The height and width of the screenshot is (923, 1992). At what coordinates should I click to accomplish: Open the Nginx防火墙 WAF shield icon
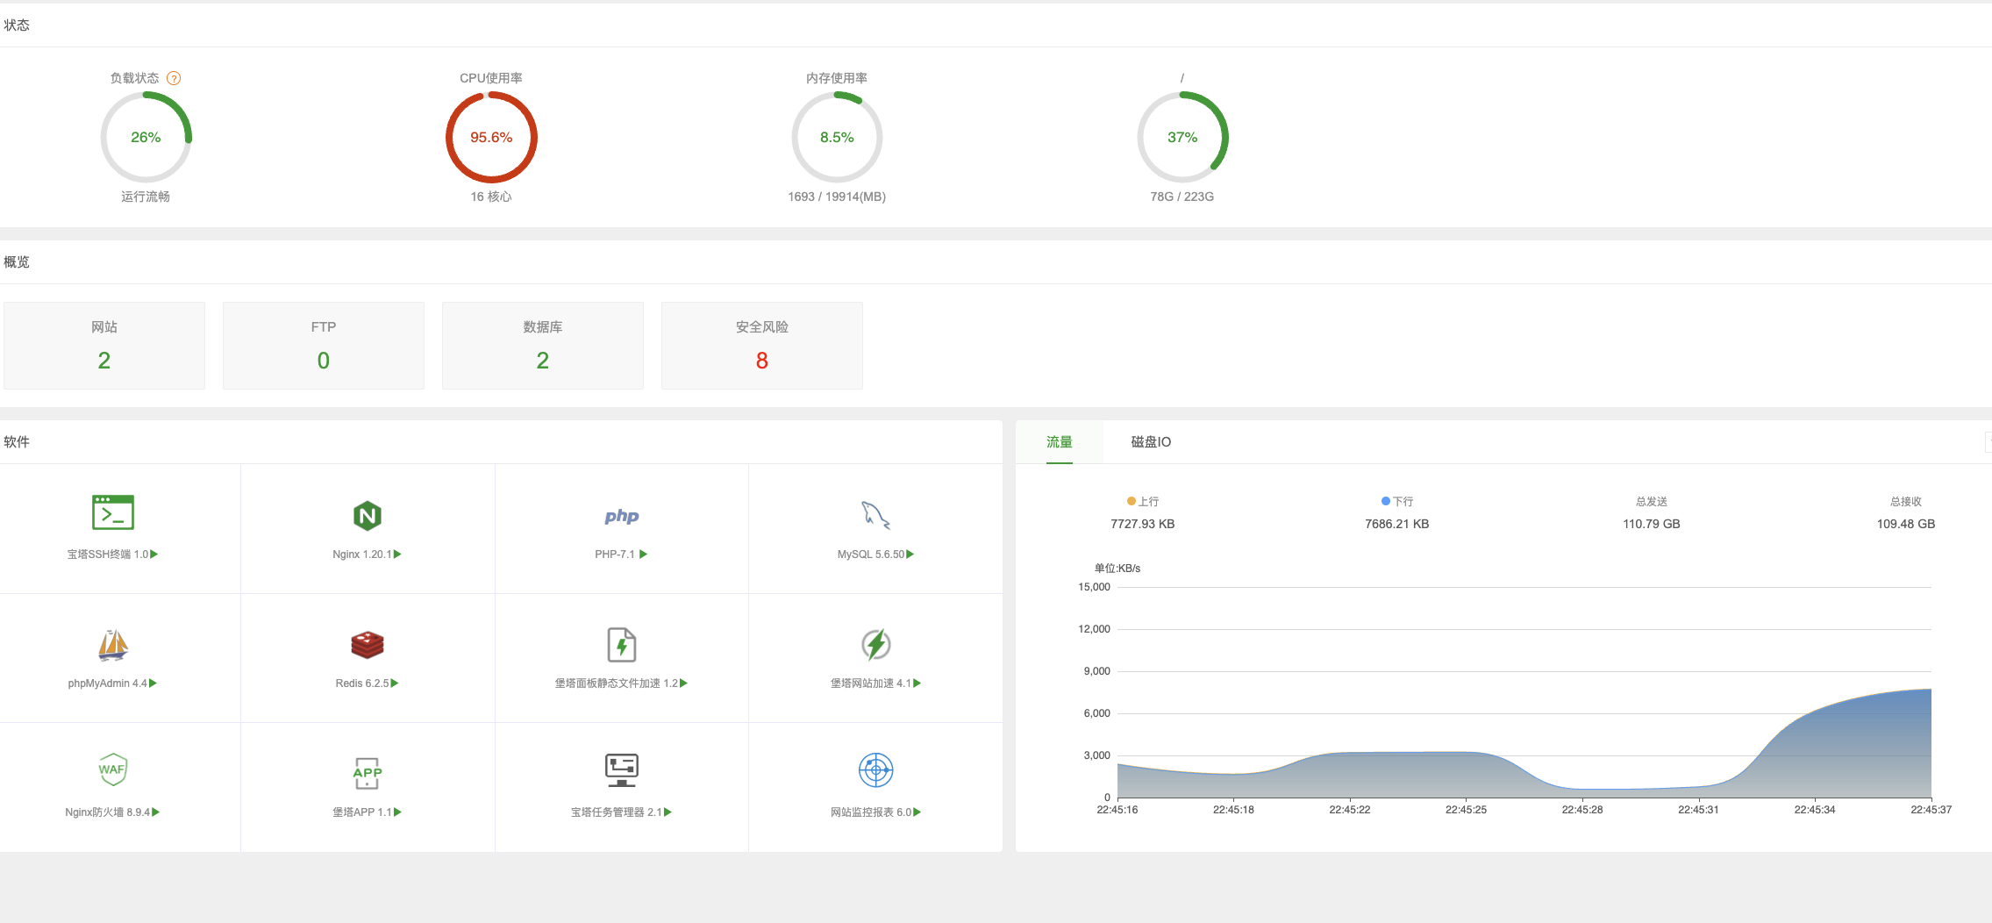click(113, 770)
